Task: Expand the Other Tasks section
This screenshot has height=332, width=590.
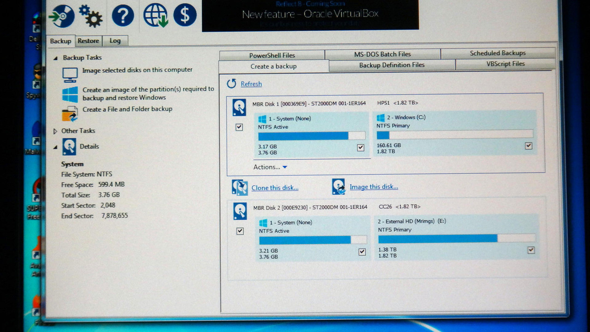Action: tap(55, 131)
